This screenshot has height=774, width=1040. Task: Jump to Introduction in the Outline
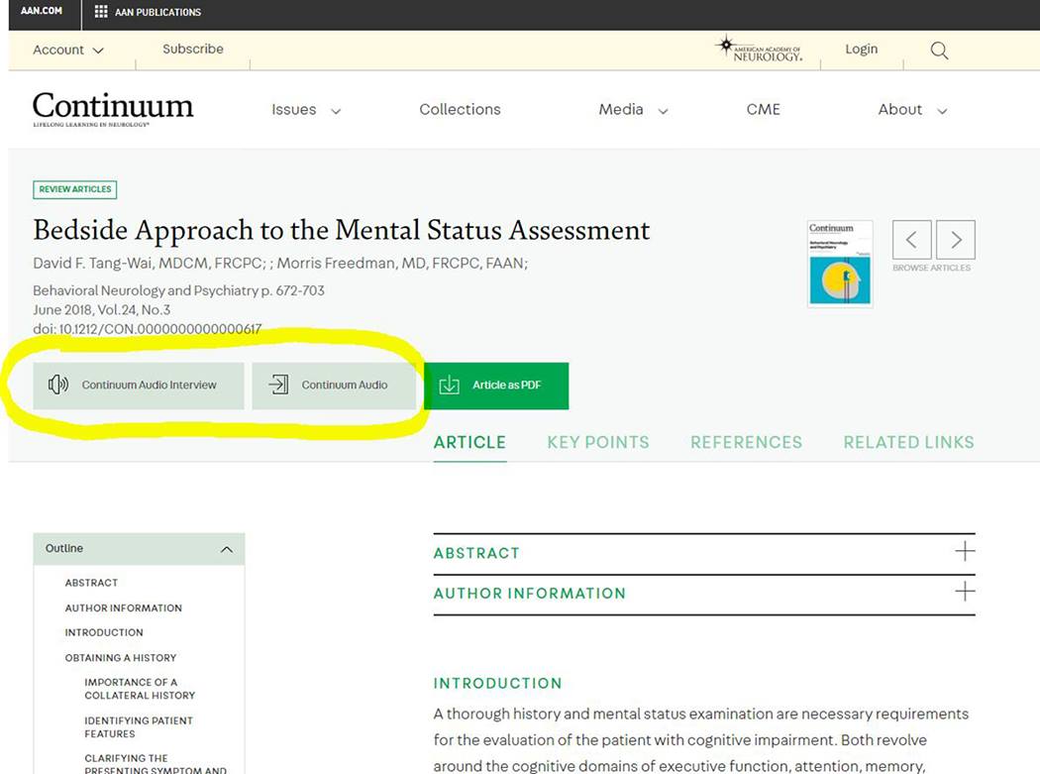tap(104, 632)
